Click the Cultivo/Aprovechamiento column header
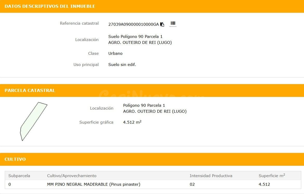Image resolution: width=304 pixels, height=194 pixels. [x=72, y=176]
